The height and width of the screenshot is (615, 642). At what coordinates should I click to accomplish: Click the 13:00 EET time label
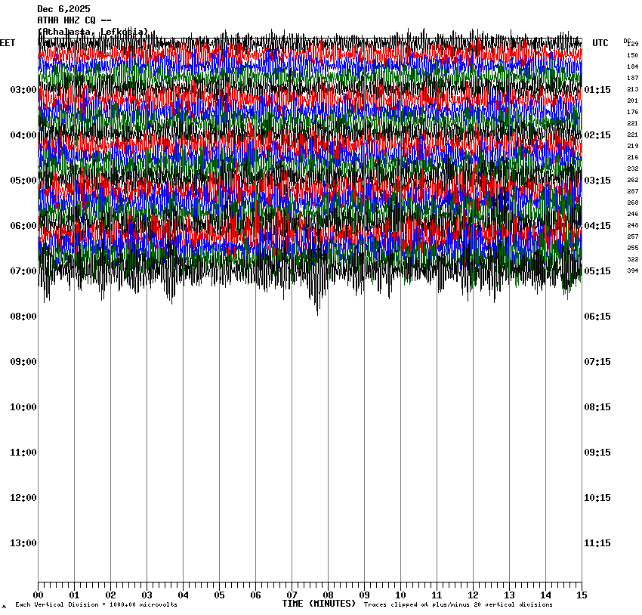coord(23,543)
